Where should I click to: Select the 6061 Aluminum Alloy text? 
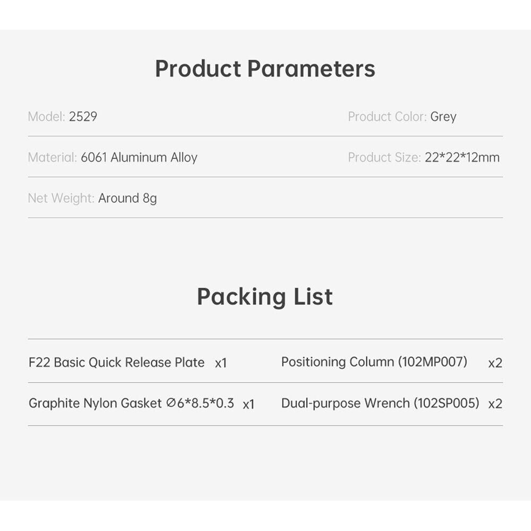click(x=139, y=158)
